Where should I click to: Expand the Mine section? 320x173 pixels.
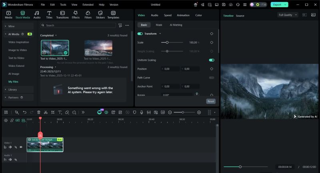(x=6, y=26)
